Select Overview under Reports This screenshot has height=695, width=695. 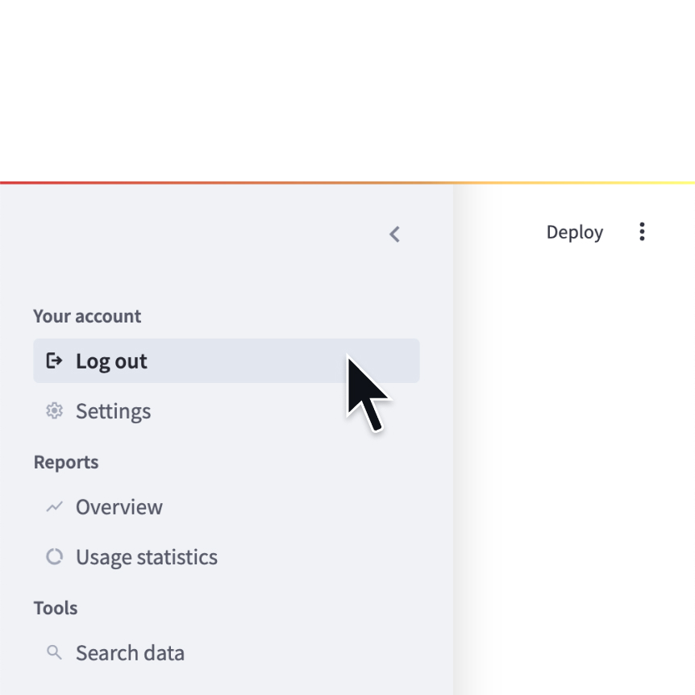point(119,506)
